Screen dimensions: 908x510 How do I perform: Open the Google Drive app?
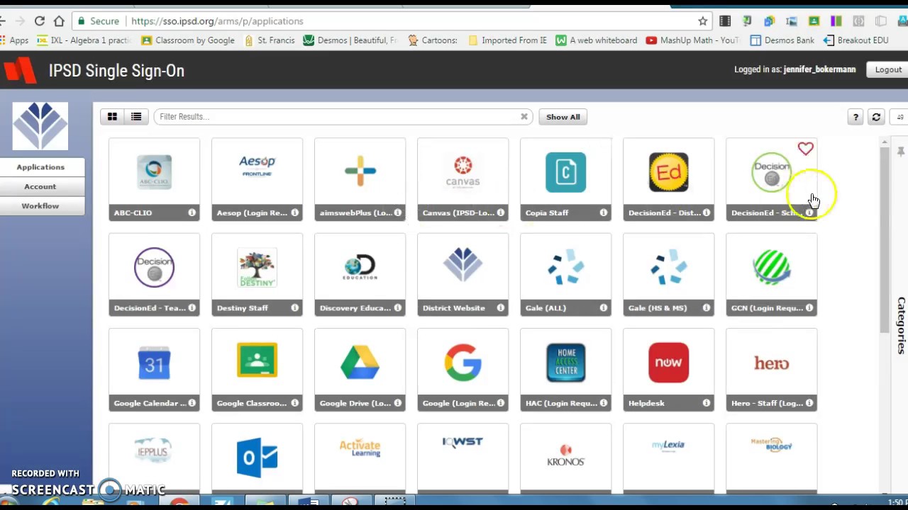point(360,370)
